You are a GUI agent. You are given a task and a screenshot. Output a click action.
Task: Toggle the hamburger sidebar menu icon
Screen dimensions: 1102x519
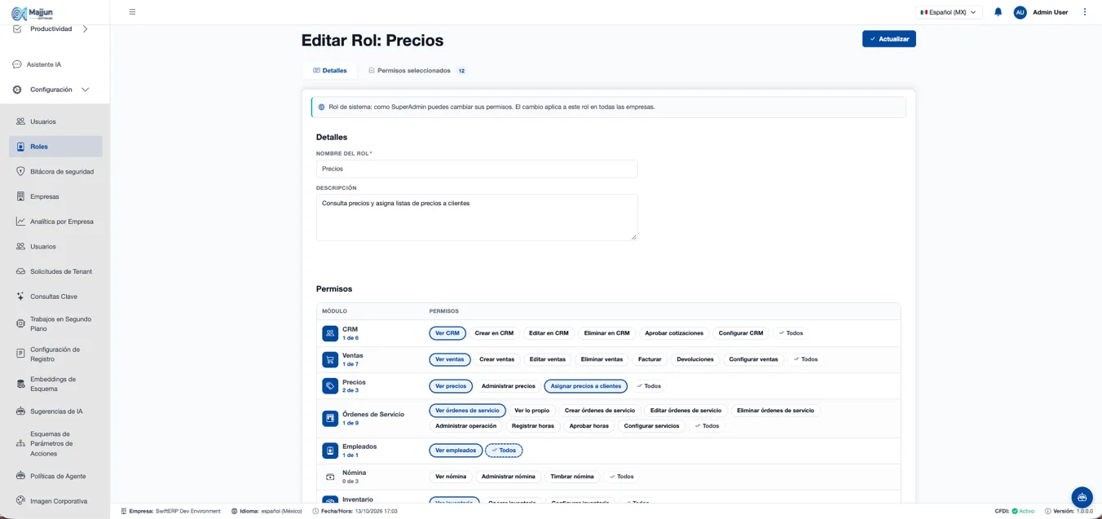132,12
